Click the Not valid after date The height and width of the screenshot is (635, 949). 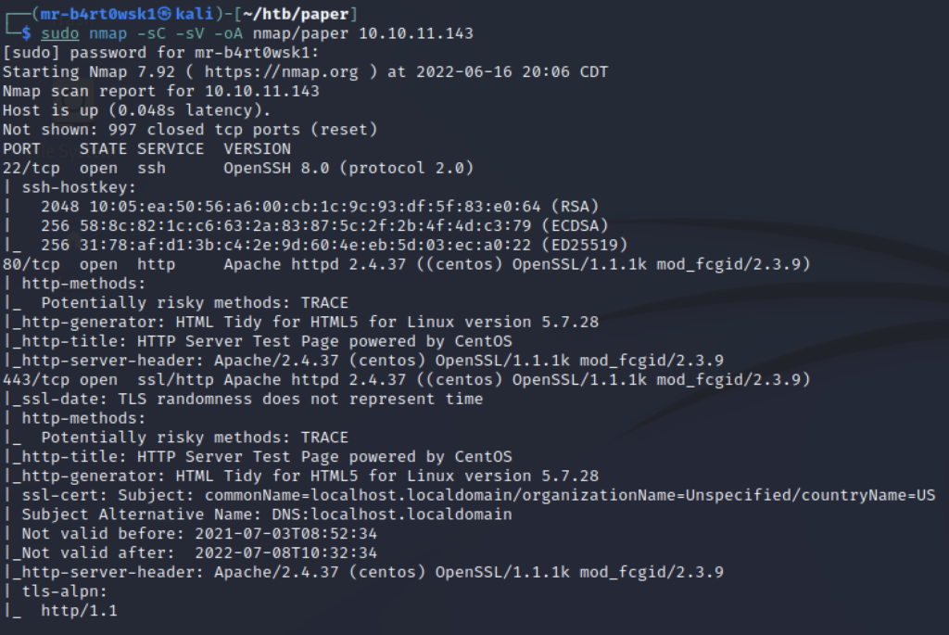[285, 553]
